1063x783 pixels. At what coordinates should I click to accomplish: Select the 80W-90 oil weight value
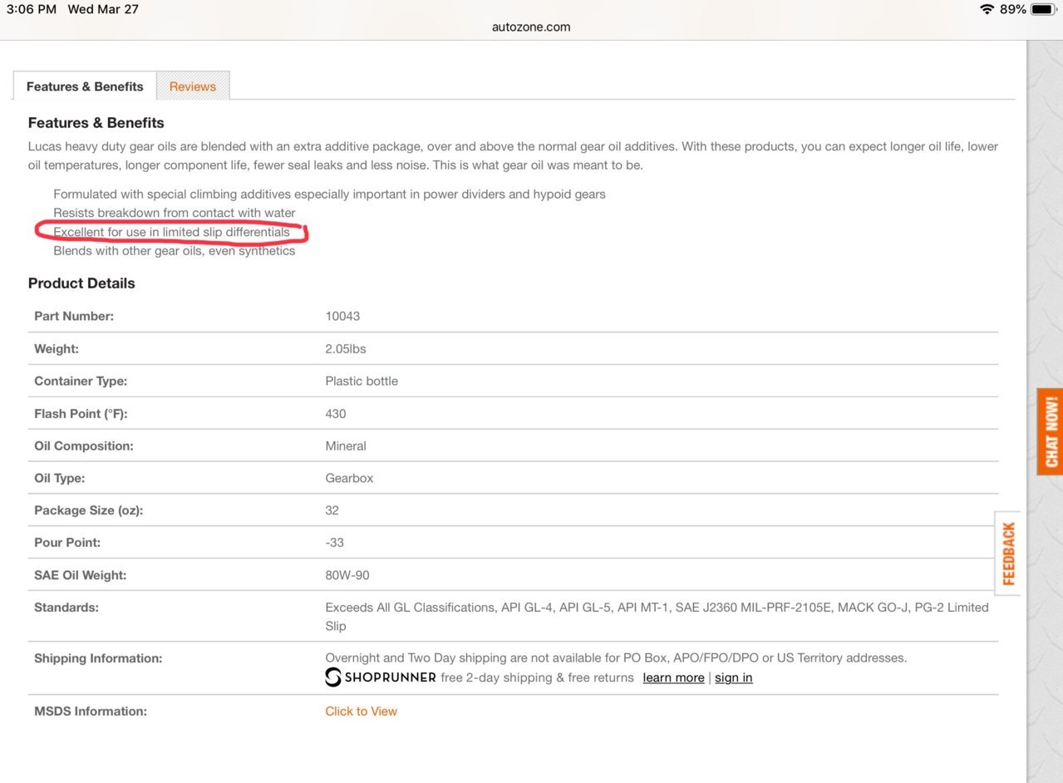click(347, 575)
